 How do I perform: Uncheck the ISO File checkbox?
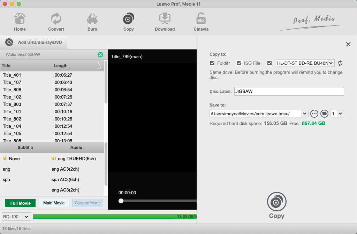pyautogui.click(x=239, y=63)
